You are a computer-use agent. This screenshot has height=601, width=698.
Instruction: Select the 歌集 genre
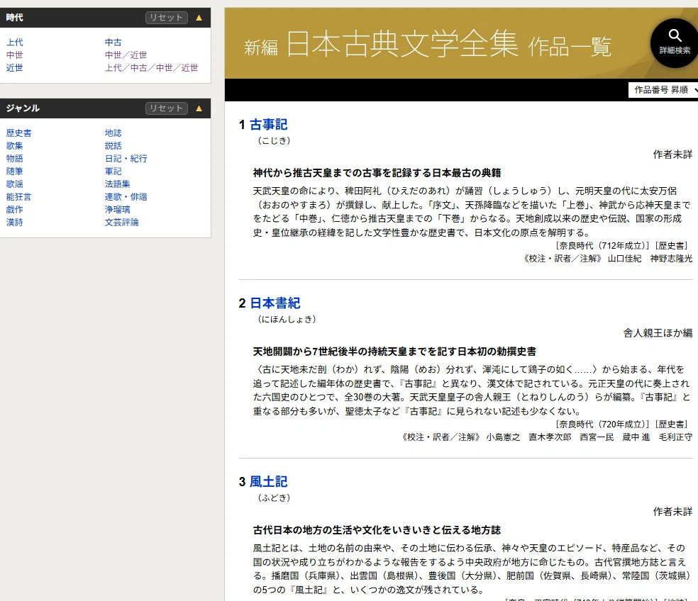15,145
